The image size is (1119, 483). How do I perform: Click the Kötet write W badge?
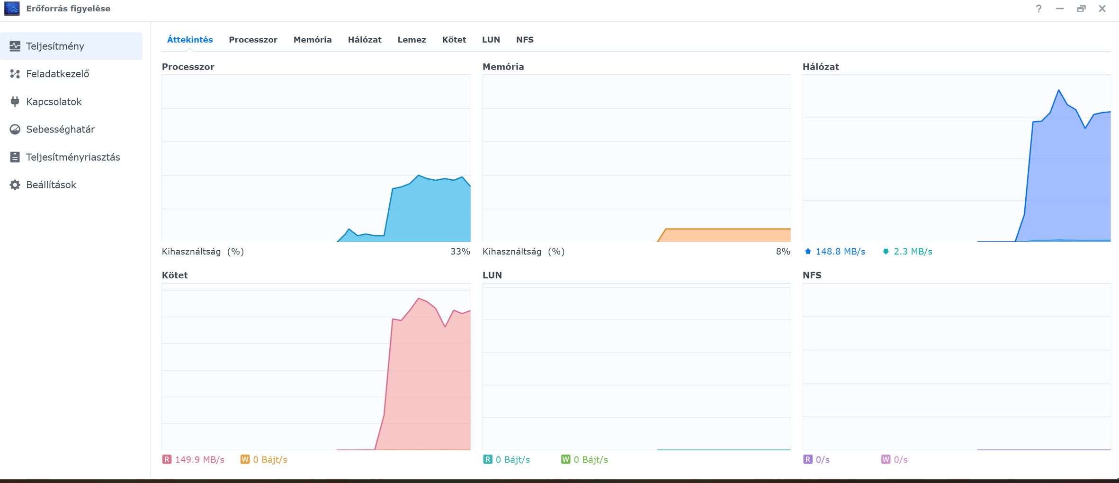click(x=245, y=459)
